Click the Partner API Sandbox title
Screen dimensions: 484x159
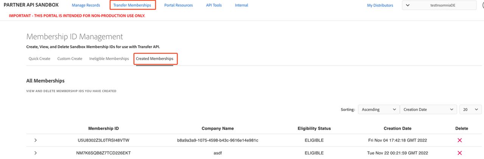click(x=31, y=5)
